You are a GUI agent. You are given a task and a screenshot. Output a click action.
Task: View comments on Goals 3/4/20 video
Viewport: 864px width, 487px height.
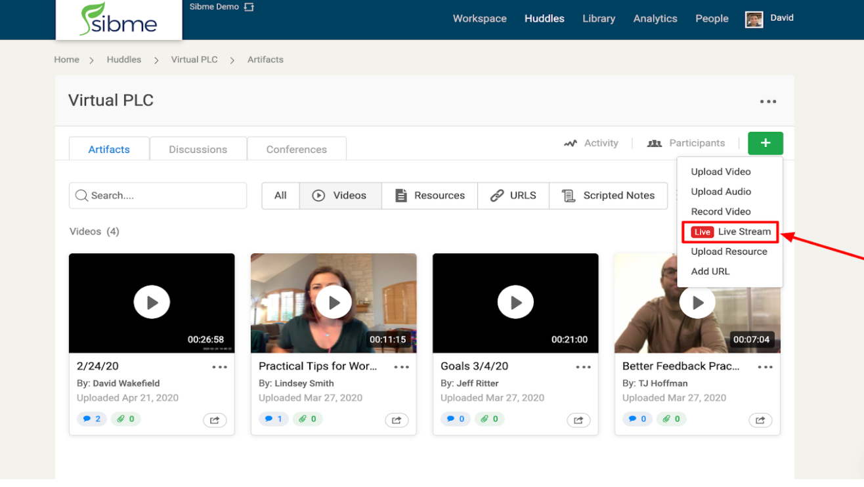pyautogui.click(x=456, y=419)
